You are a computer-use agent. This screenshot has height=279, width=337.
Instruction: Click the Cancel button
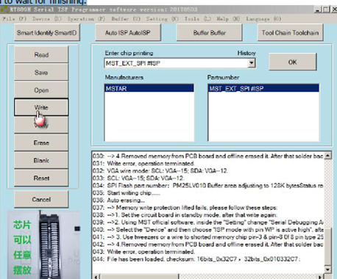pyautogui.click(x=41, y=199)
